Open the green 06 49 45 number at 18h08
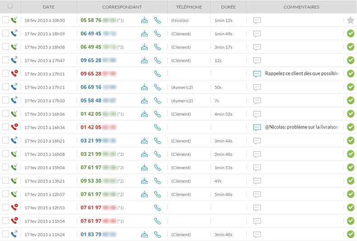 pyautogui.click(x=99, y=47)
